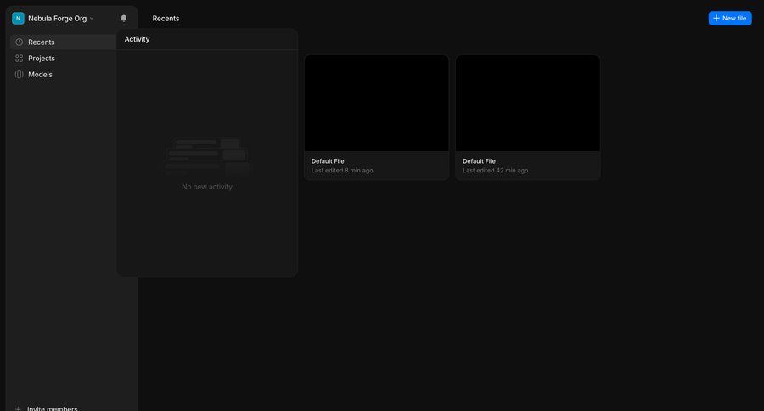Go to Recents in the sidebar
This screenshot has height=411, width=764.
64,42
